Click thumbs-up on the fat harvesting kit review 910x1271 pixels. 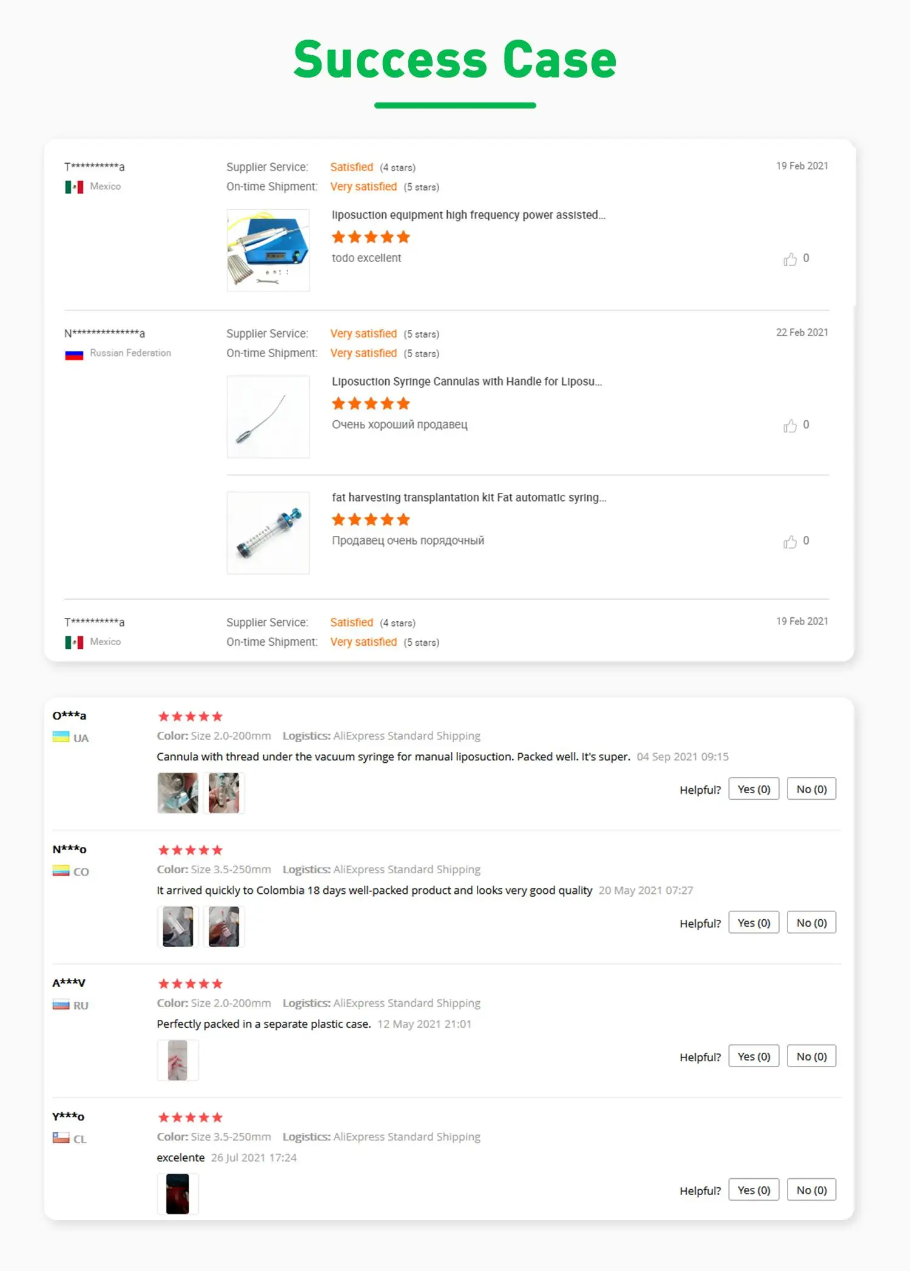tap(790, 542)
